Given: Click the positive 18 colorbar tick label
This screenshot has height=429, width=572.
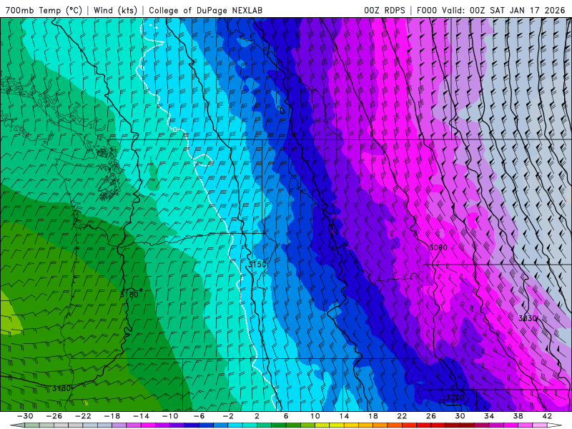Looking at the screenshot, I should coord(373,416).
